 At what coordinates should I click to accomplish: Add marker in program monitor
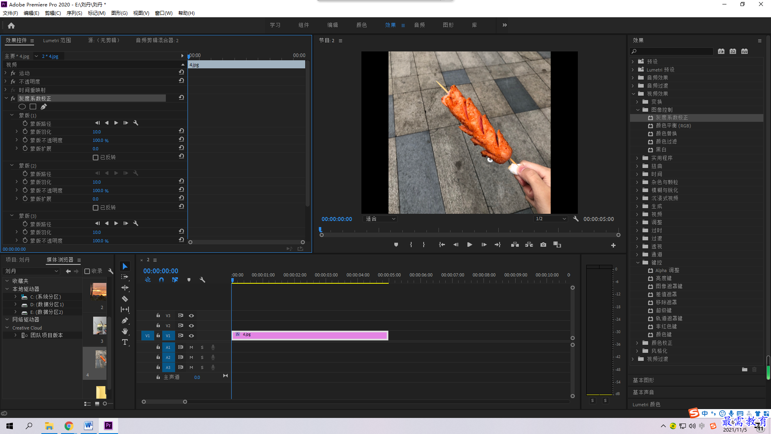pos(396,245)
